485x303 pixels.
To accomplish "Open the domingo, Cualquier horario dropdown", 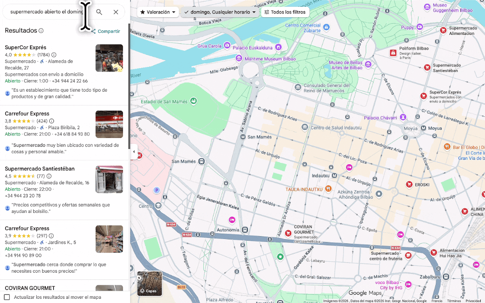I will (220, 12).
